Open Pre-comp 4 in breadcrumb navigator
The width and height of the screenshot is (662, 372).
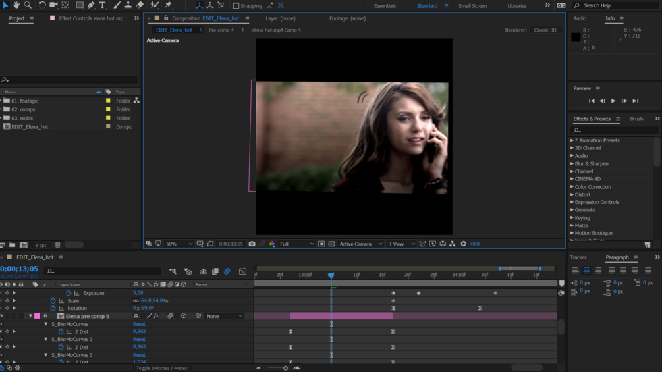(221, 30)
